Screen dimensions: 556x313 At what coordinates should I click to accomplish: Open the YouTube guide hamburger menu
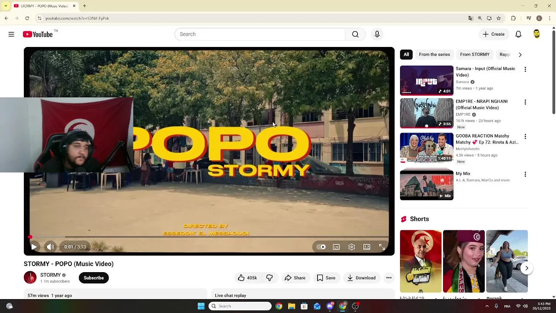(11, 34)
